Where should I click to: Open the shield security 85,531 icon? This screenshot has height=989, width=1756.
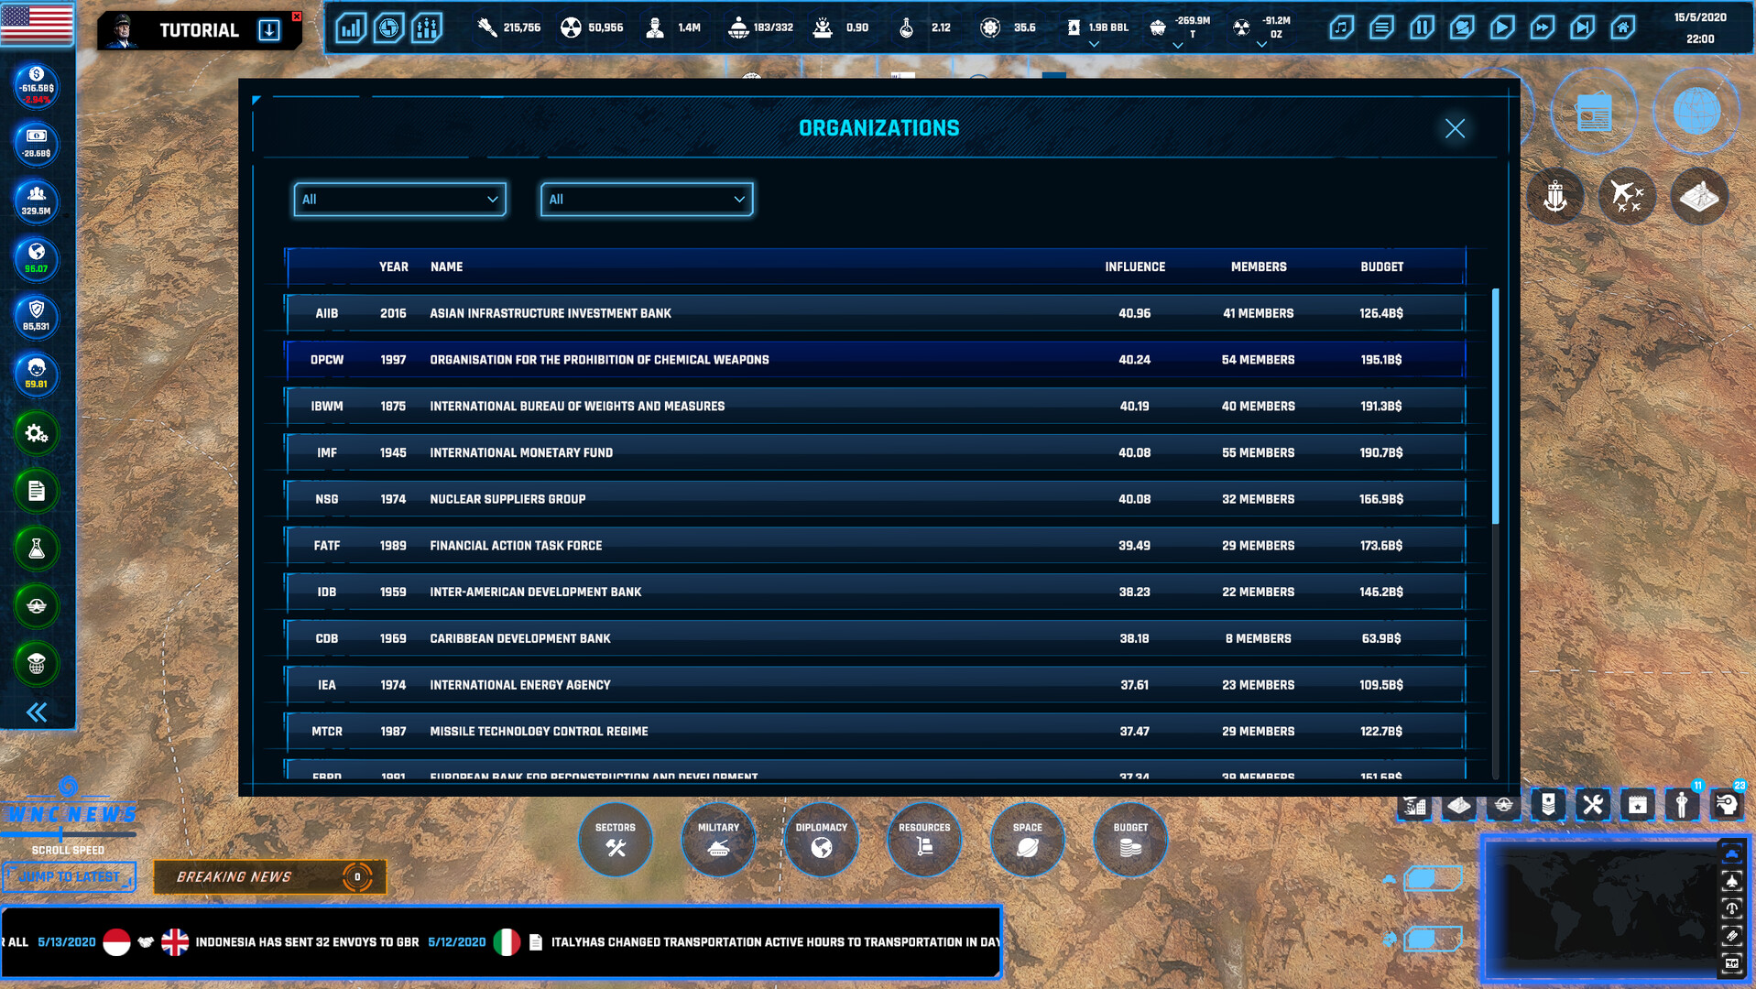pos(37,317)
